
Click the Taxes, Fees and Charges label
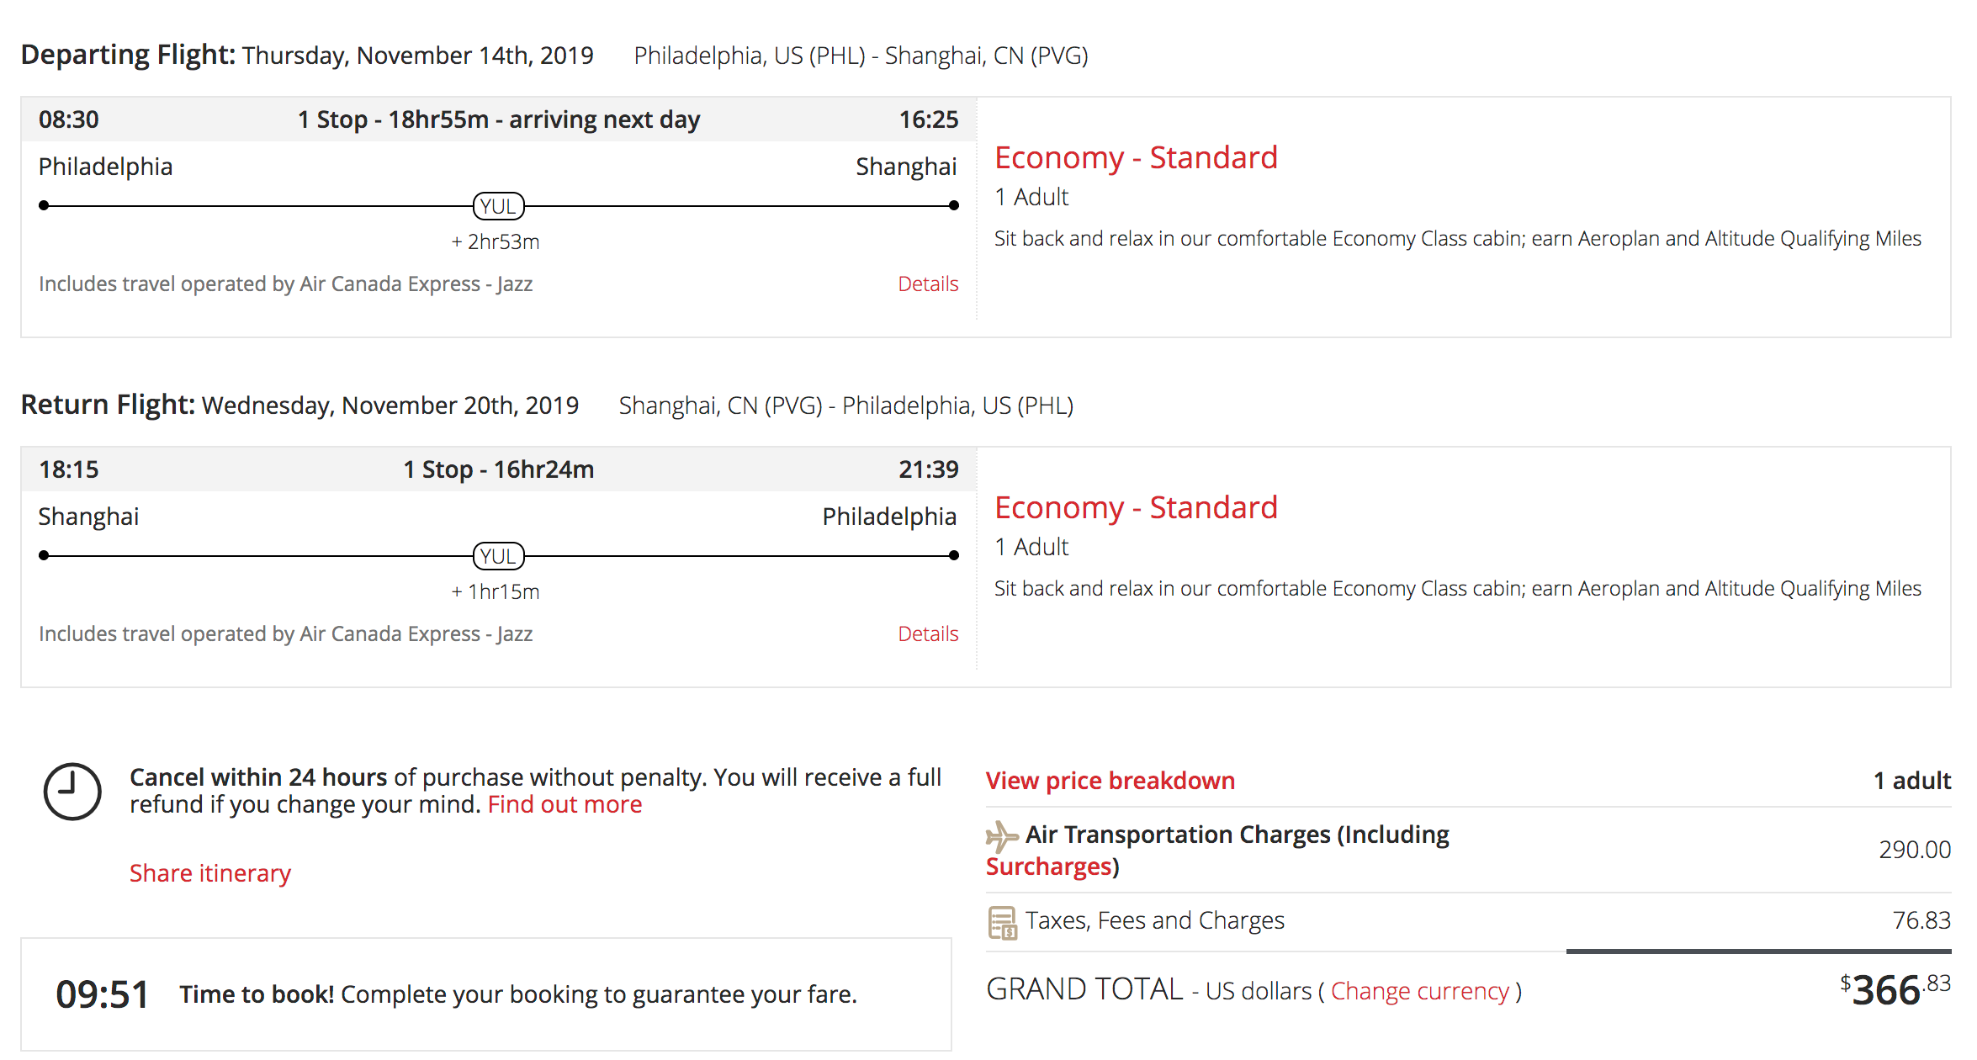click(x=1155, y=920)
